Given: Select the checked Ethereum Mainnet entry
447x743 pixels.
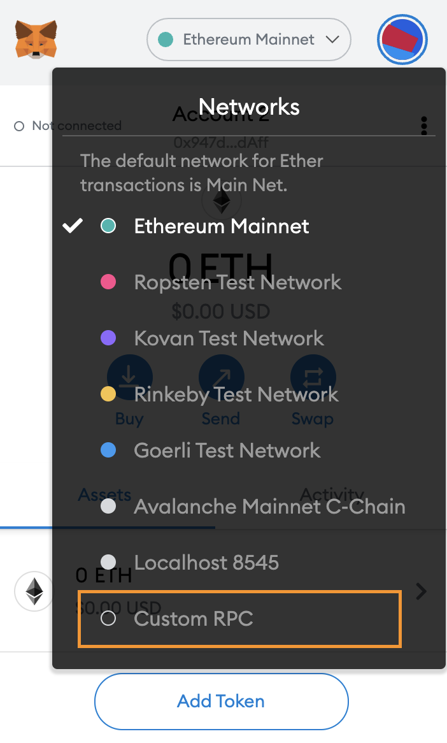Looking at the screenshot, I should [186, 226].
